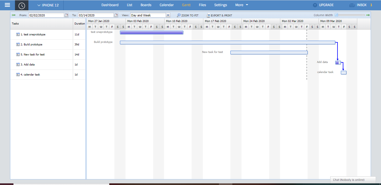Image resolution: width=381 pixels, height=185 pixels.
Task: Click the Mon 03 Feb 2020 week header
Action: [x=145, y=21]
